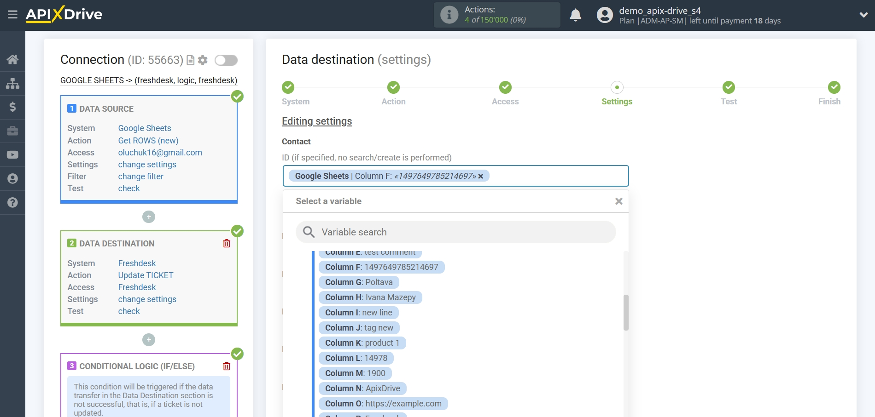Select variable Column H: Ivana Mazepy
The image size is (875, 417).
370,297
